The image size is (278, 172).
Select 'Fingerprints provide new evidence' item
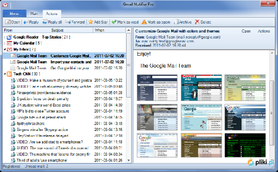[x=64, y=93]
